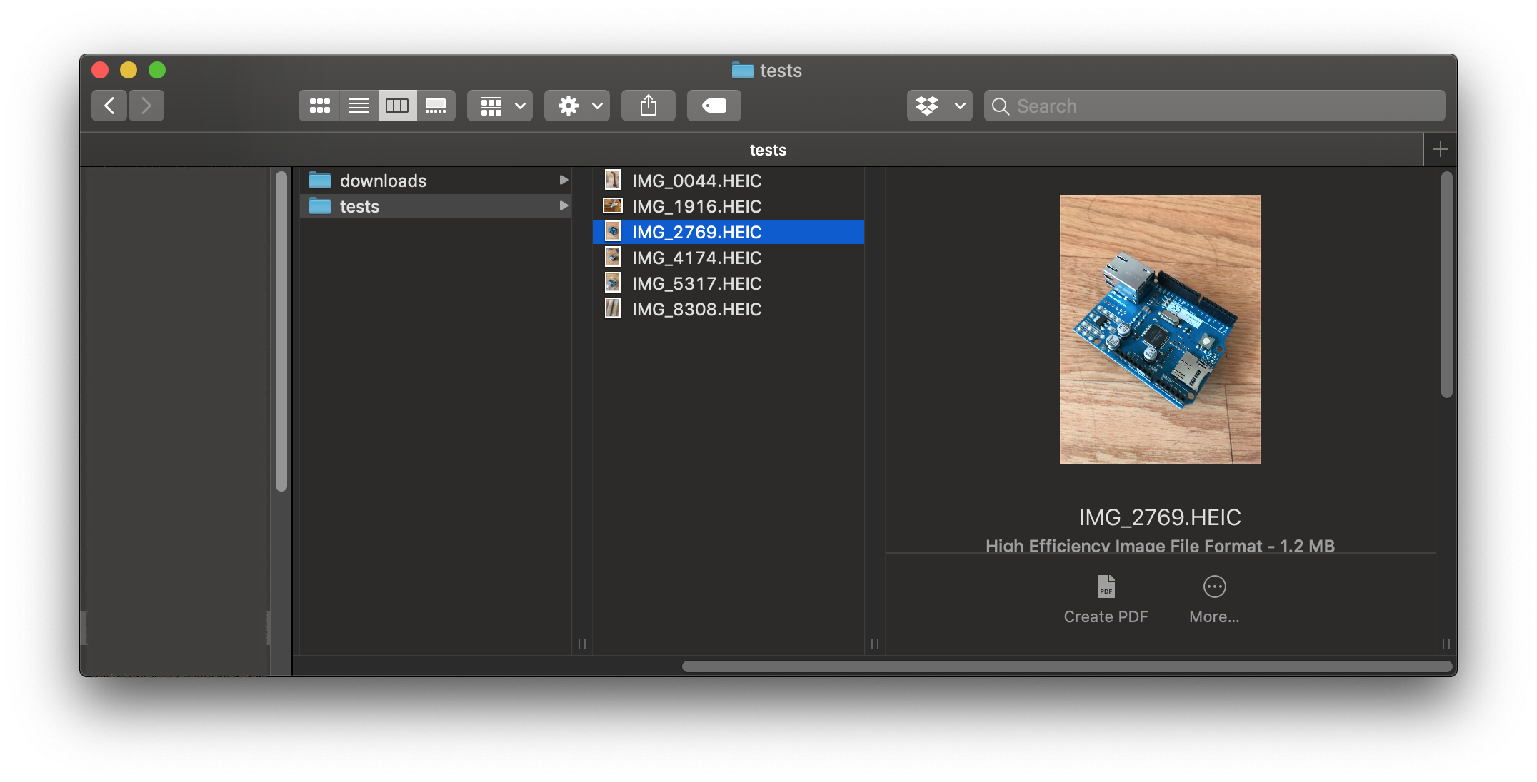This screenshot has width=1537, height=782.
Task: Click the circuit board preview image
Action: (x=1160, y=330)
